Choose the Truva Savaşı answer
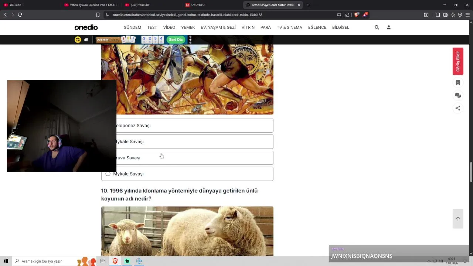 (x=187, y=158)
